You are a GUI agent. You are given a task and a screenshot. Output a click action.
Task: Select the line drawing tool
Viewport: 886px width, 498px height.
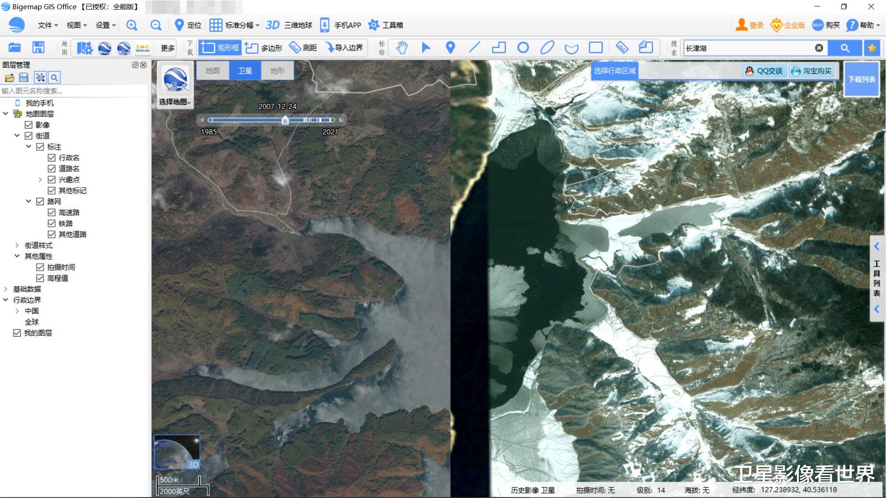click(x=474, y=47)
